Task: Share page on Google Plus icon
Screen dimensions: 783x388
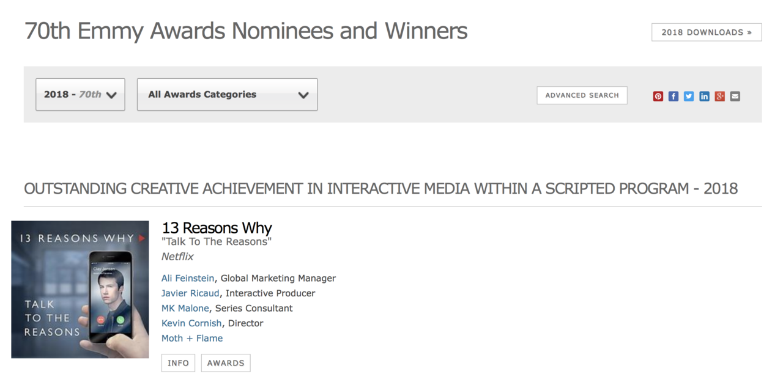Action: tap(720, 96)
